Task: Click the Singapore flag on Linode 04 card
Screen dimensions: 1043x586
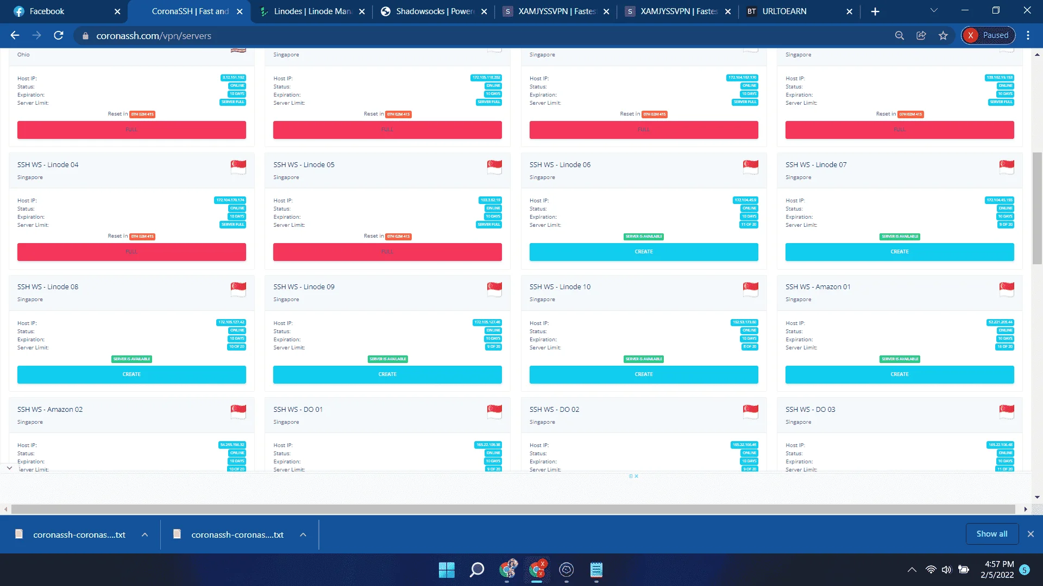Action: [x=238, y=167]
